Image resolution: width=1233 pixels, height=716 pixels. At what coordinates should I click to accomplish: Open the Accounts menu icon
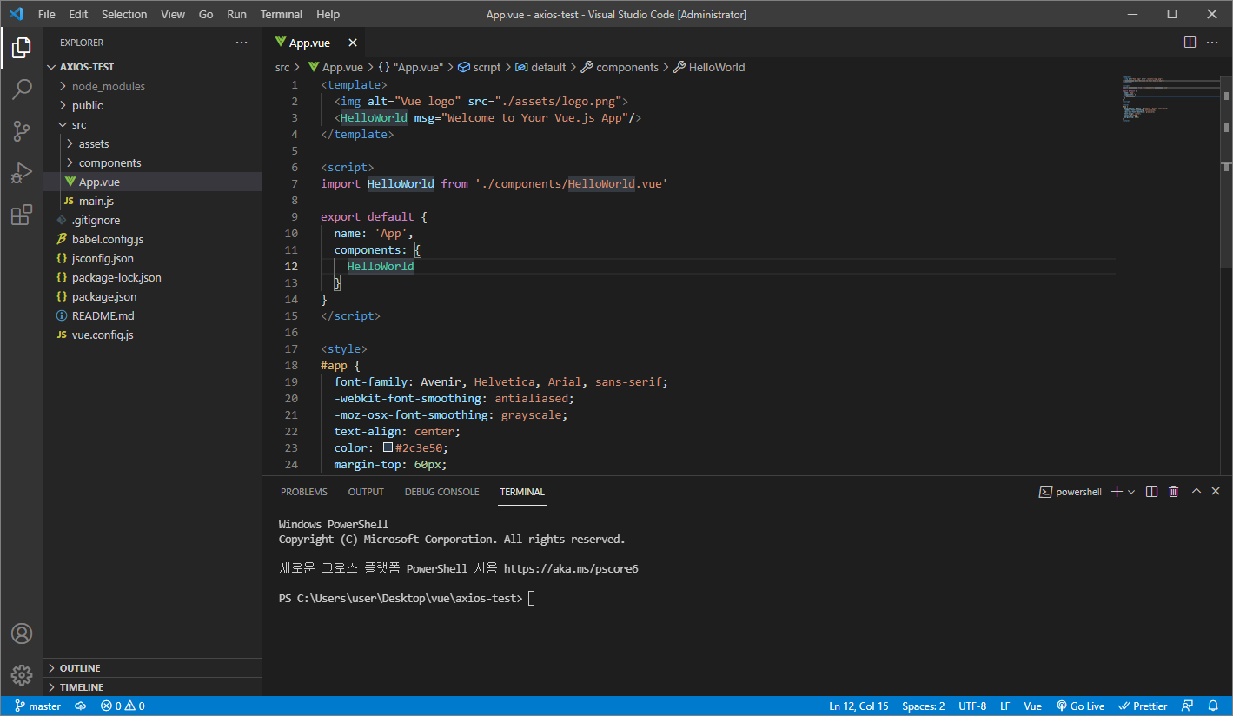click(x=22, y=633)
